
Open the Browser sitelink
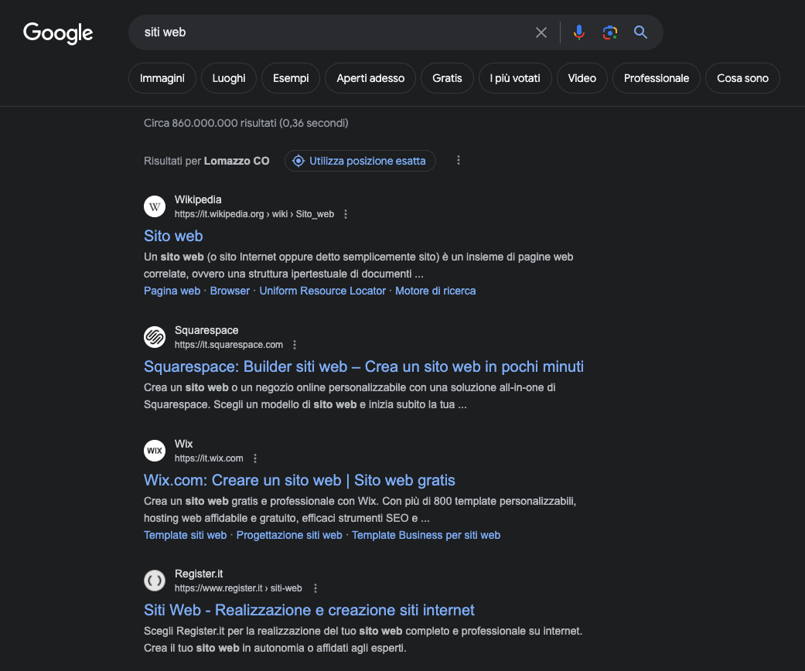230,291
